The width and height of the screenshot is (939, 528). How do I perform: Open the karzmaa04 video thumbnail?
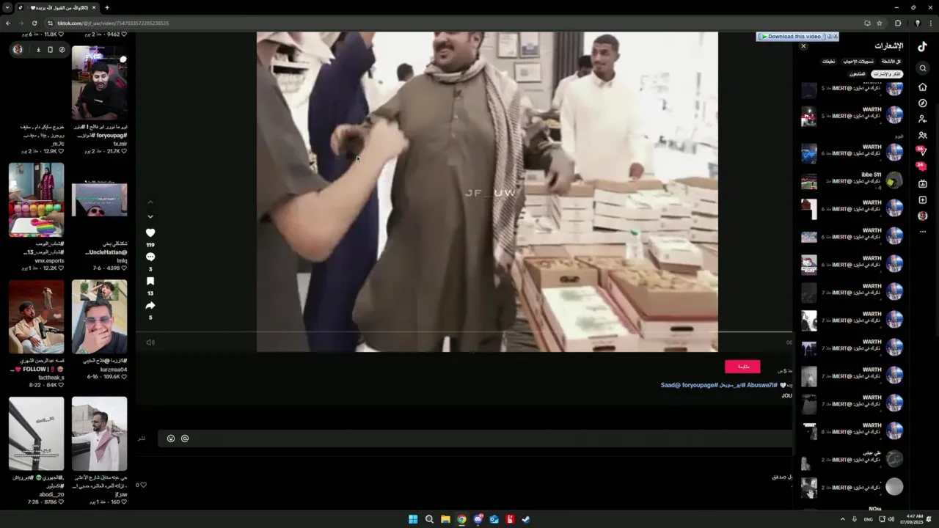tap(99, 316)
